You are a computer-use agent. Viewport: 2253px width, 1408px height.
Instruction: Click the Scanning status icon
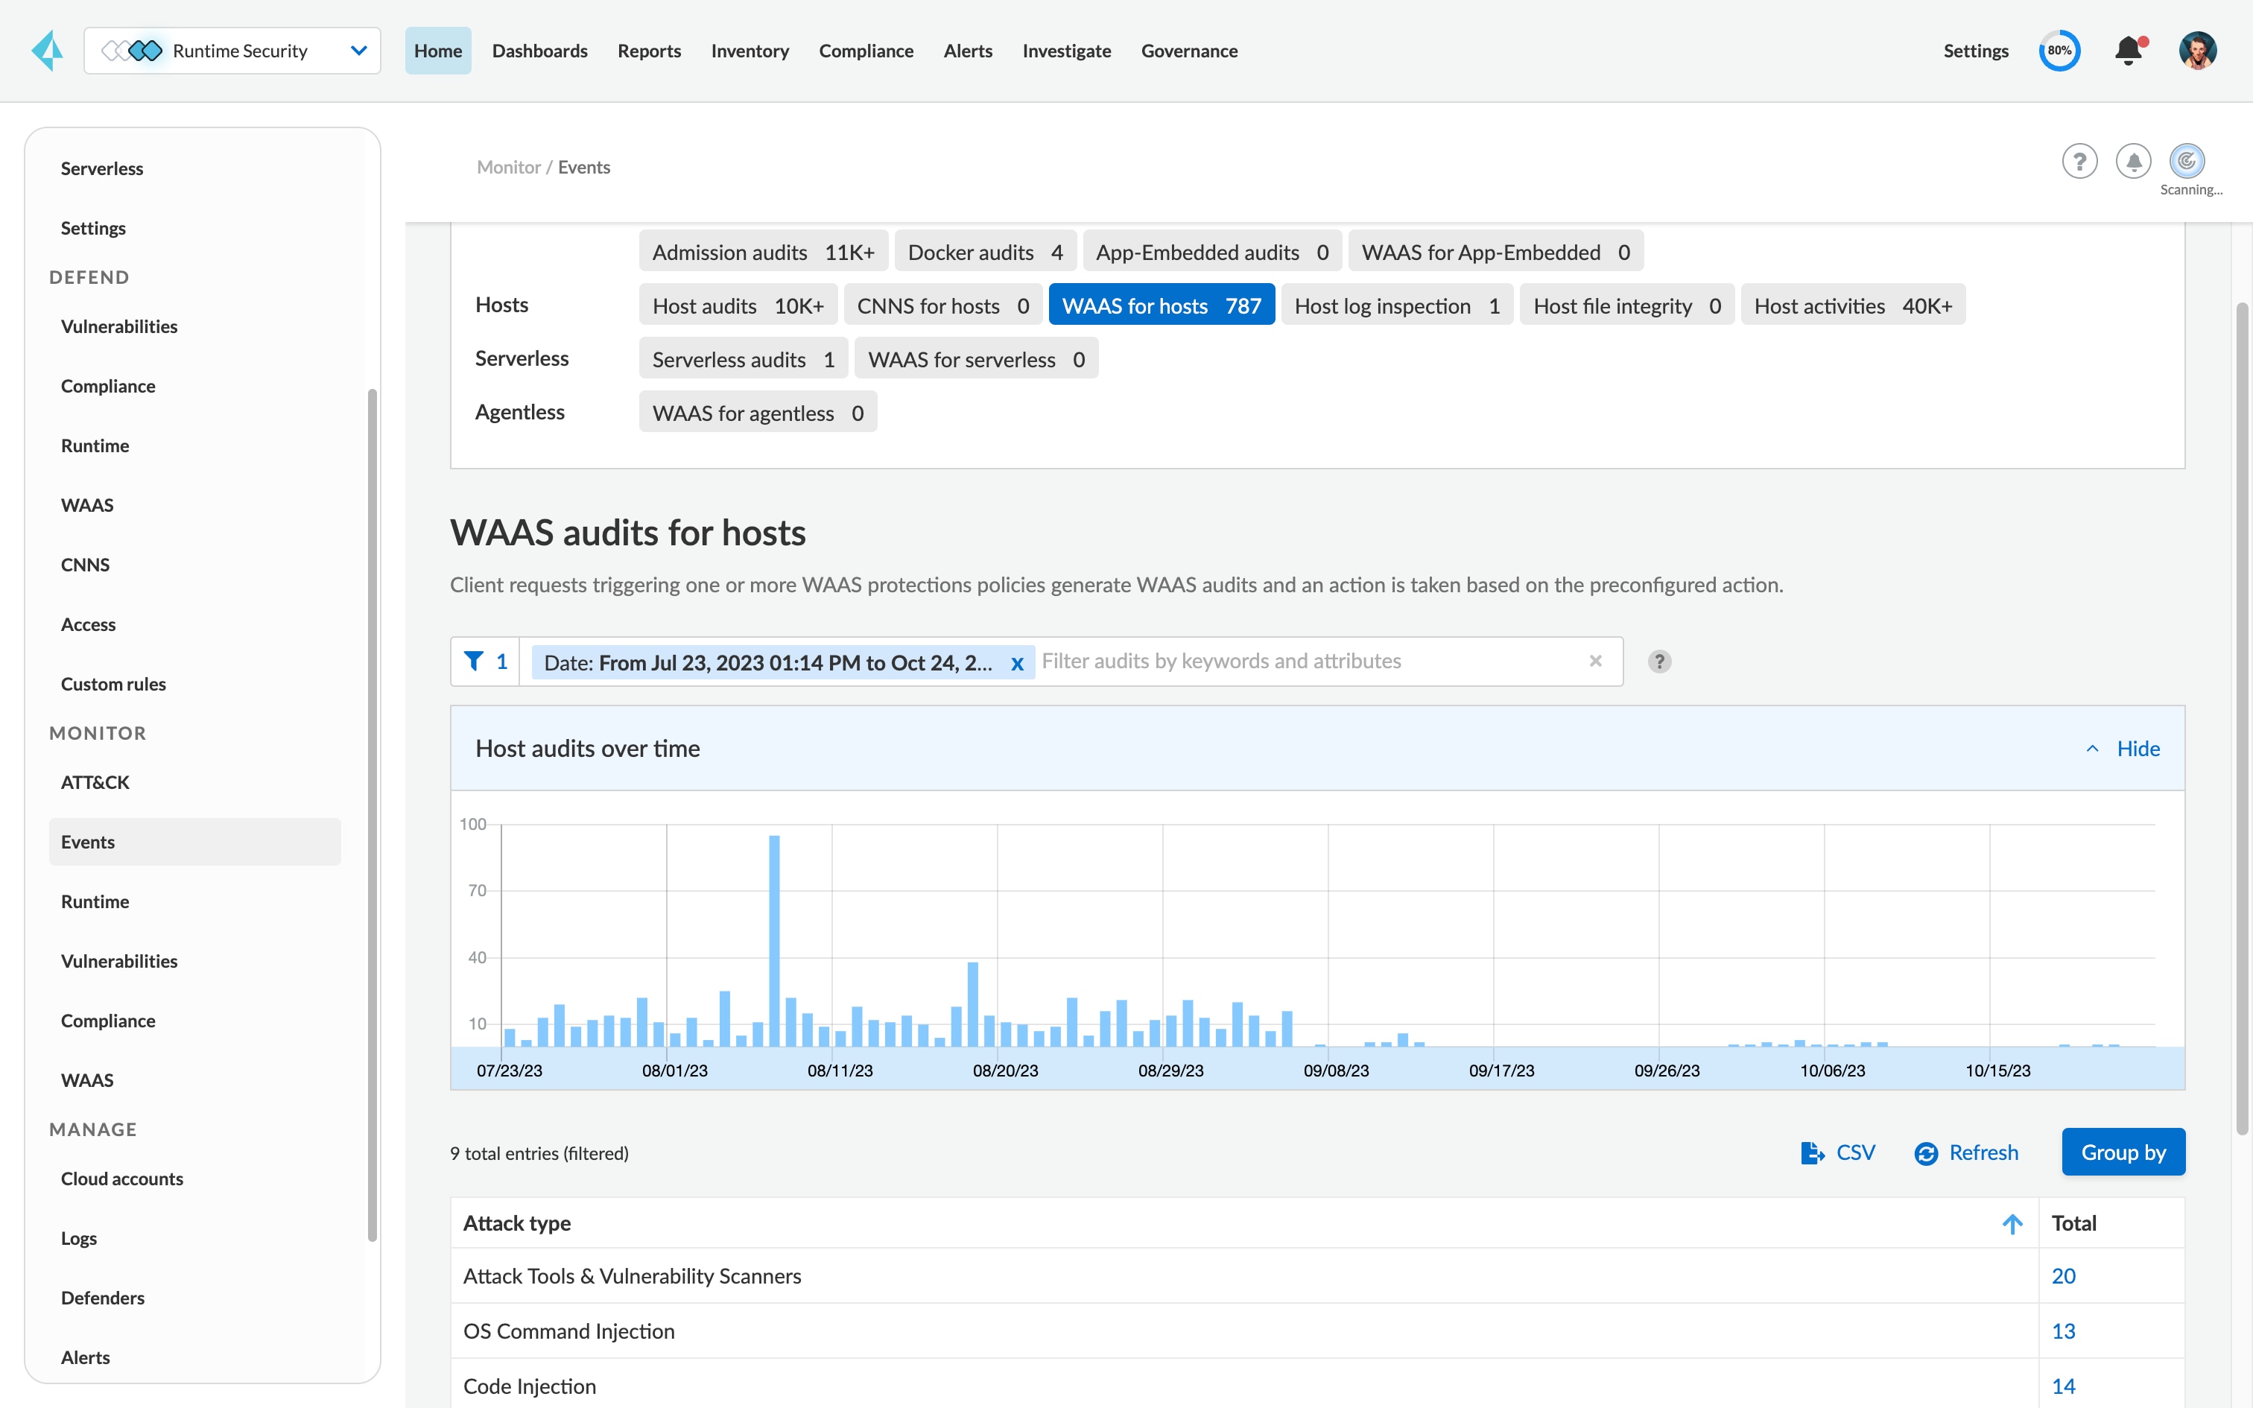click(2187, 161)
